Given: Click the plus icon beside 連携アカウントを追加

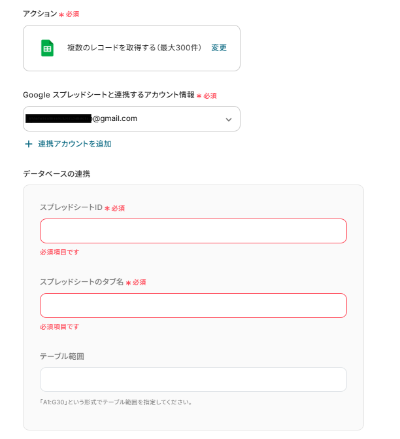Looking at the screenshot, I should [28, 144].
